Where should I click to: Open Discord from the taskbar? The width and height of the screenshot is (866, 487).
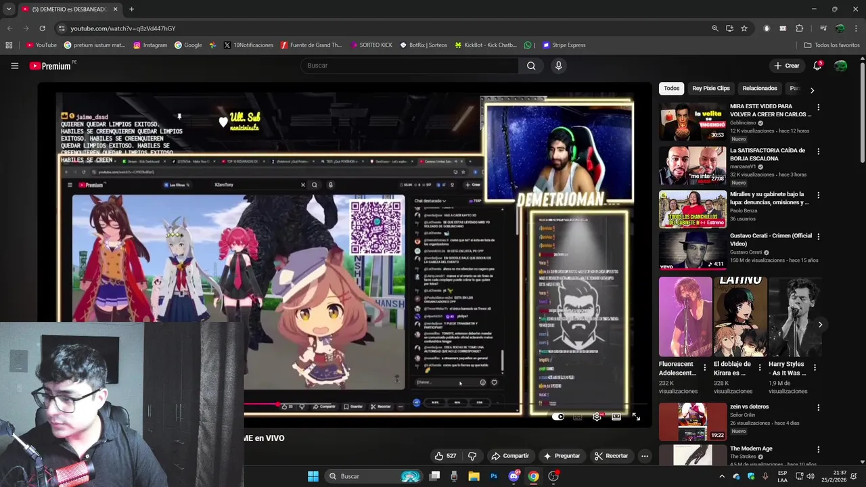tap(514, 476)
